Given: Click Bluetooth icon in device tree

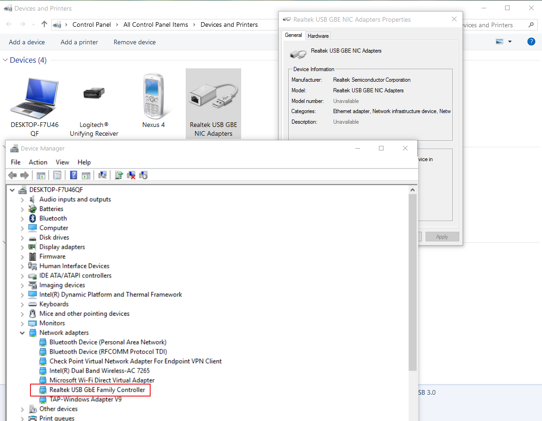Looking at the screenshot, I should pos(32,218).
